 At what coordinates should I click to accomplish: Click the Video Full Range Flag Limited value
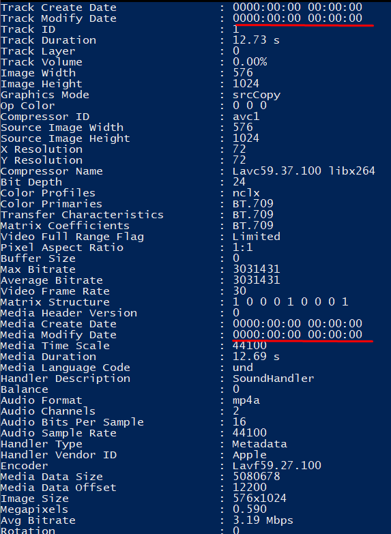pos(257,237)
